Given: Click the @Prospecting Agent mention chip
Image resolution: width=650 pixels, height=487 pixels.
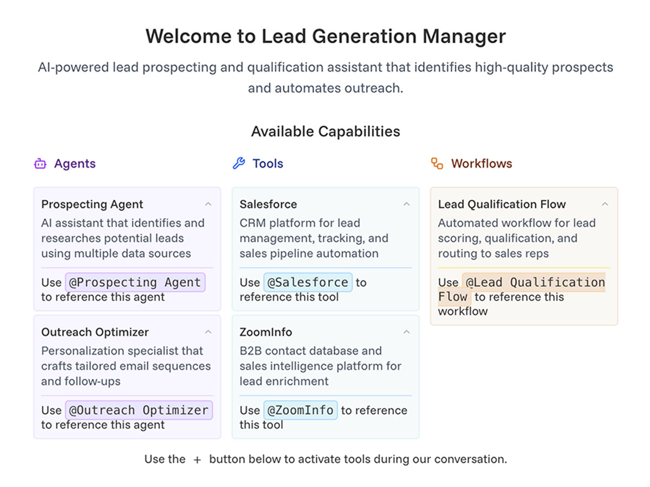Looking at the screenshot, I should [135, 282].
